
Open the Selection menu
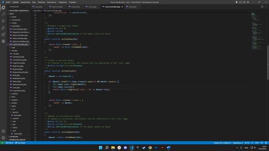(25, 2)
